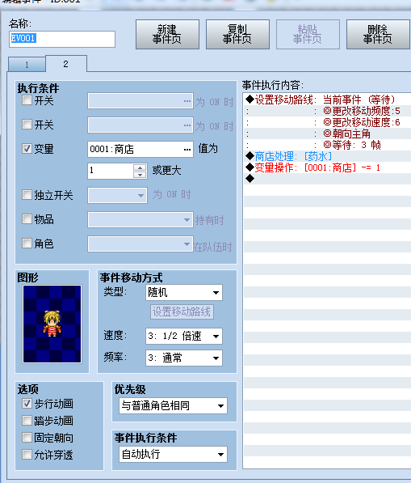The width and height of the screenshot is (411, 483).
Task: Open the event graphic preview with the character sprite
Action: 52,324
